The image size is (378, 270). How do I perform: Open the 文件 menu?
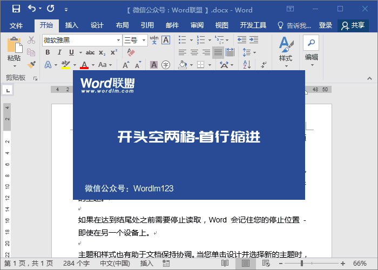(16, 25)
